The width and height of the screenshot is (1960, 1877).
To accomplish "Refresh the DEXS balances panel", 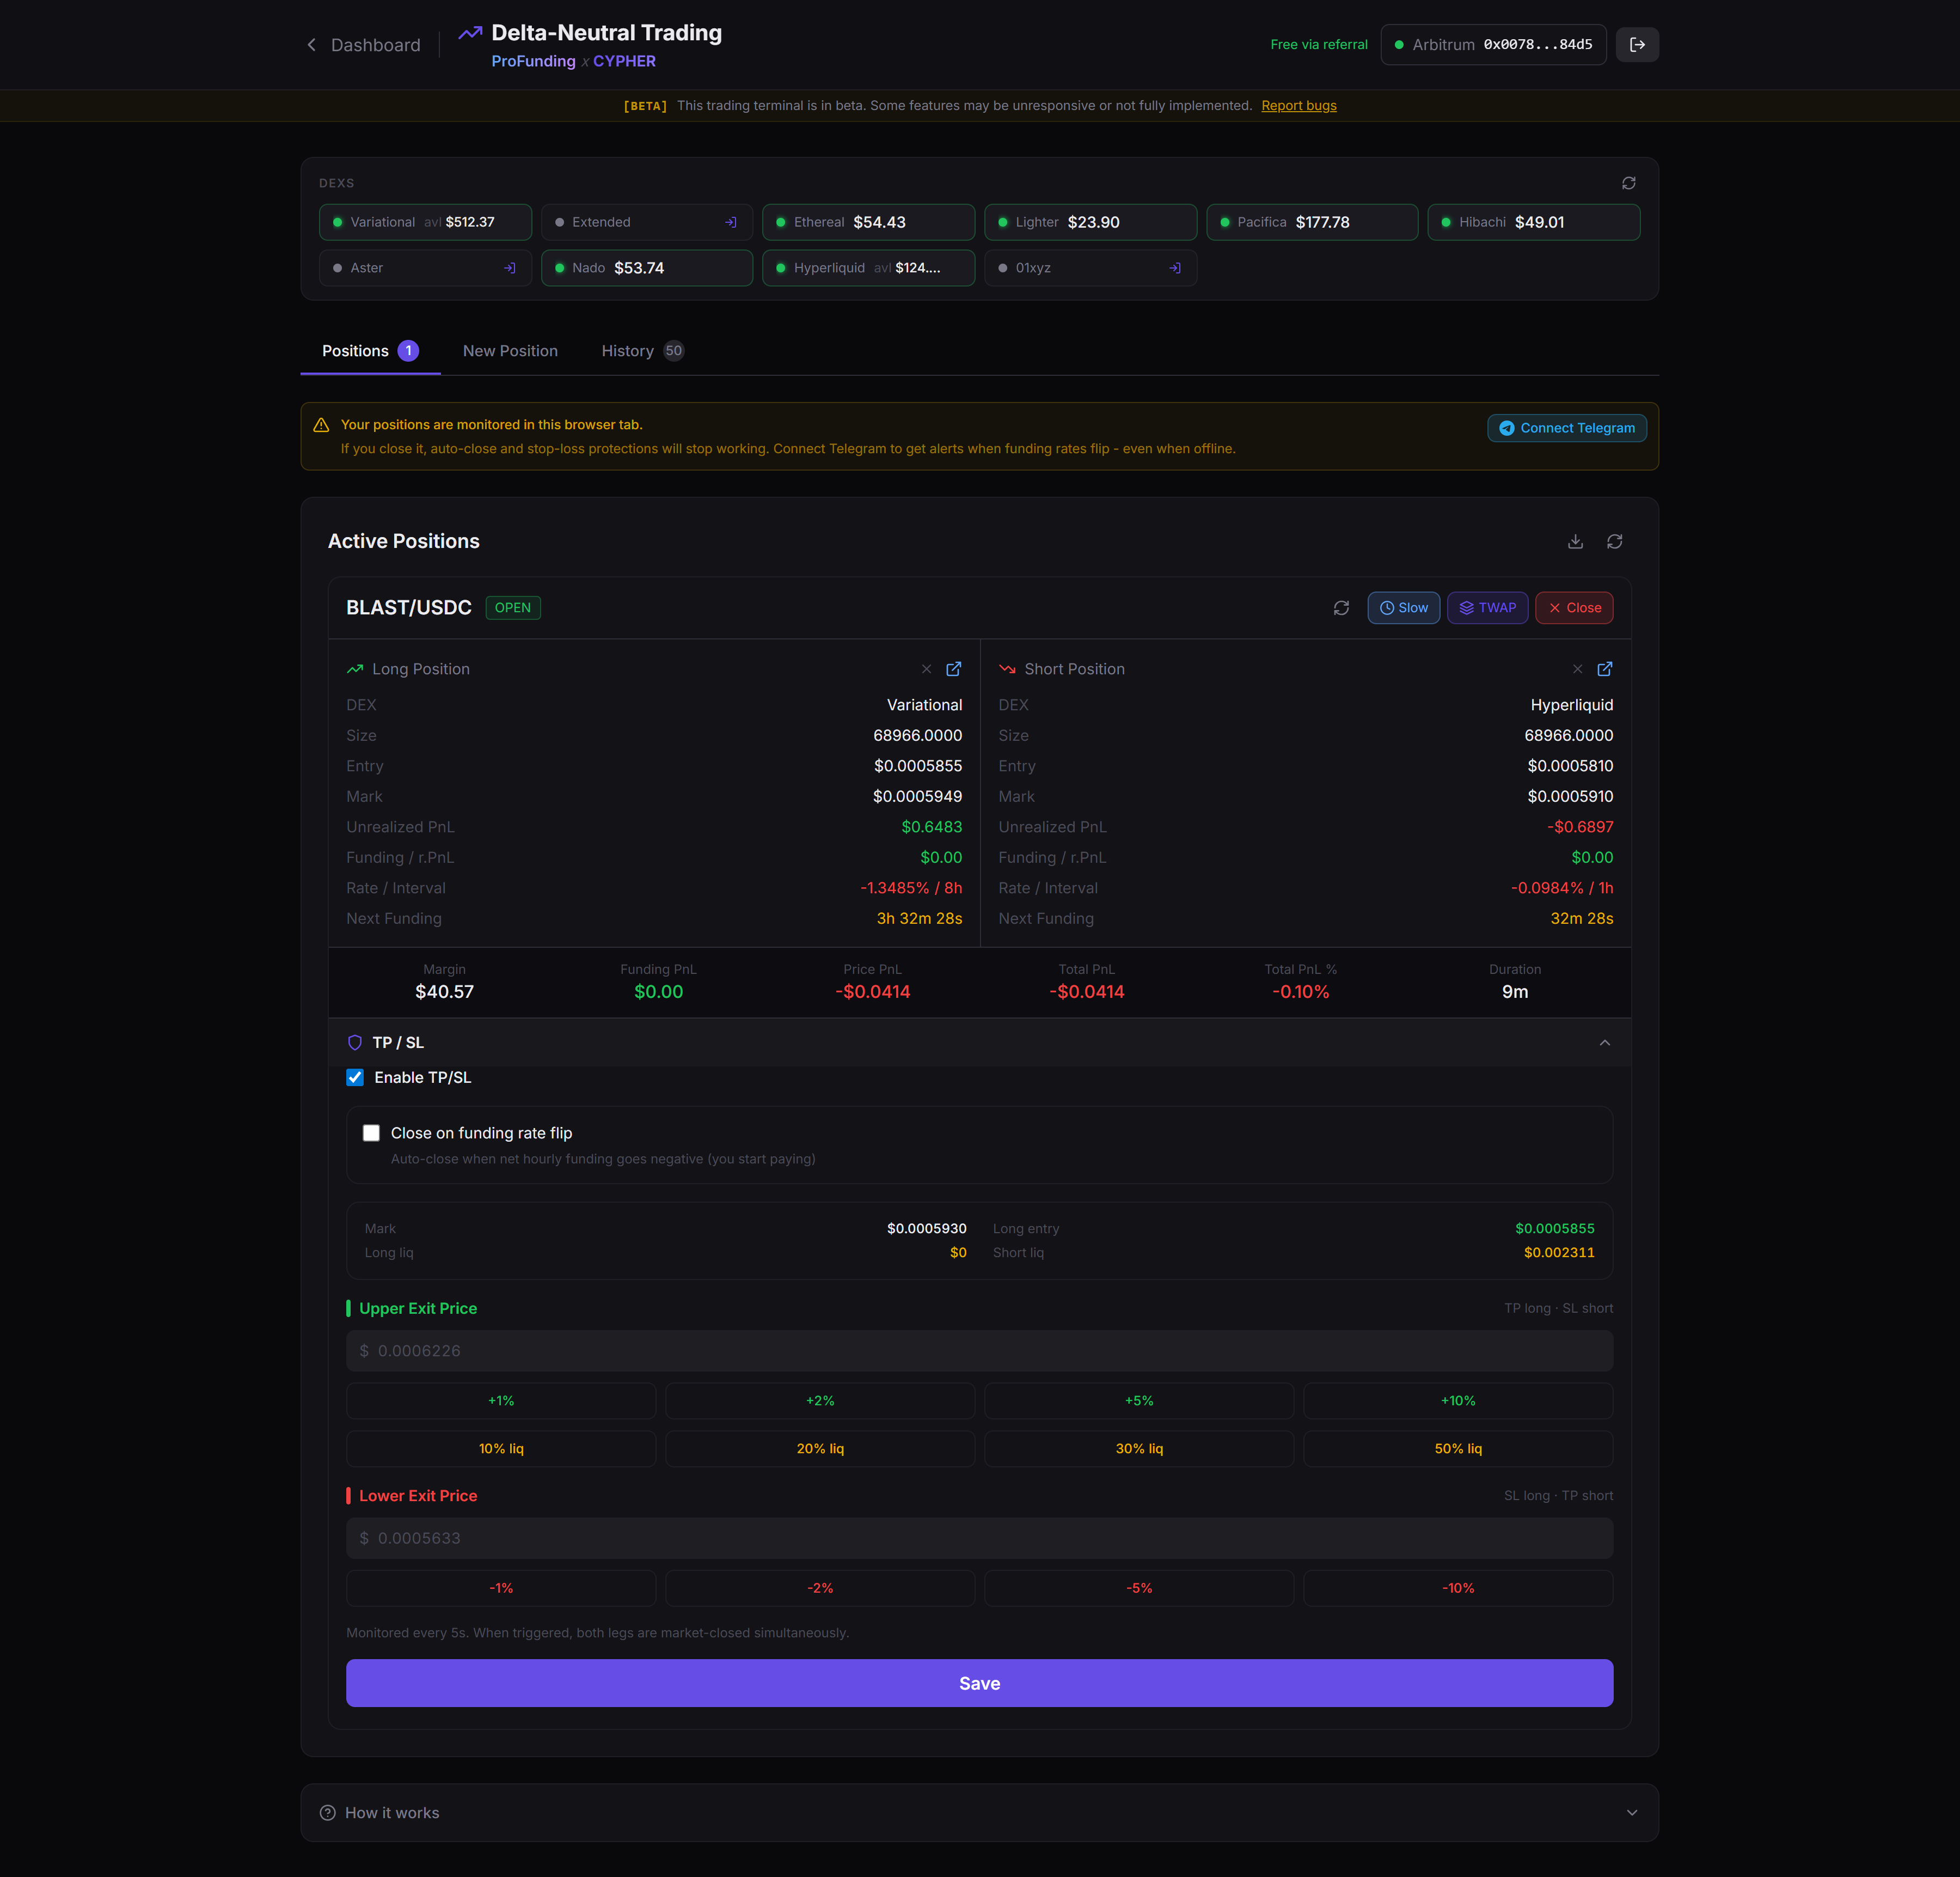I will 1628,183.
